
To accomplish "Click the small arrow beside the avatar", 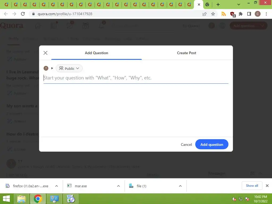I will click(x=52, y=68).
